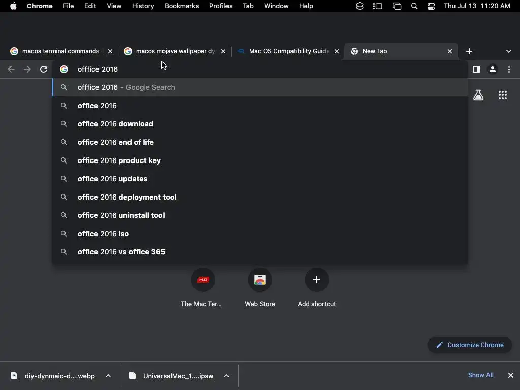Viewport: 520px width, 390px height.
Task: Open Chrome three-dot menu
Action: pos(509,69)
